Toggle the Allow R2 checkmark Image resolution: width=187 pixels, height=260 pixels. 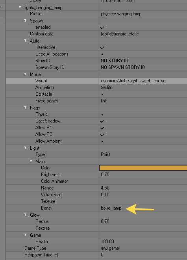102,134
